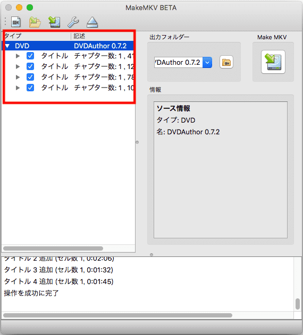Click log line タイトル 3 追加 0:01:32
Screen dimensions: 303x335
coord(58,270)
